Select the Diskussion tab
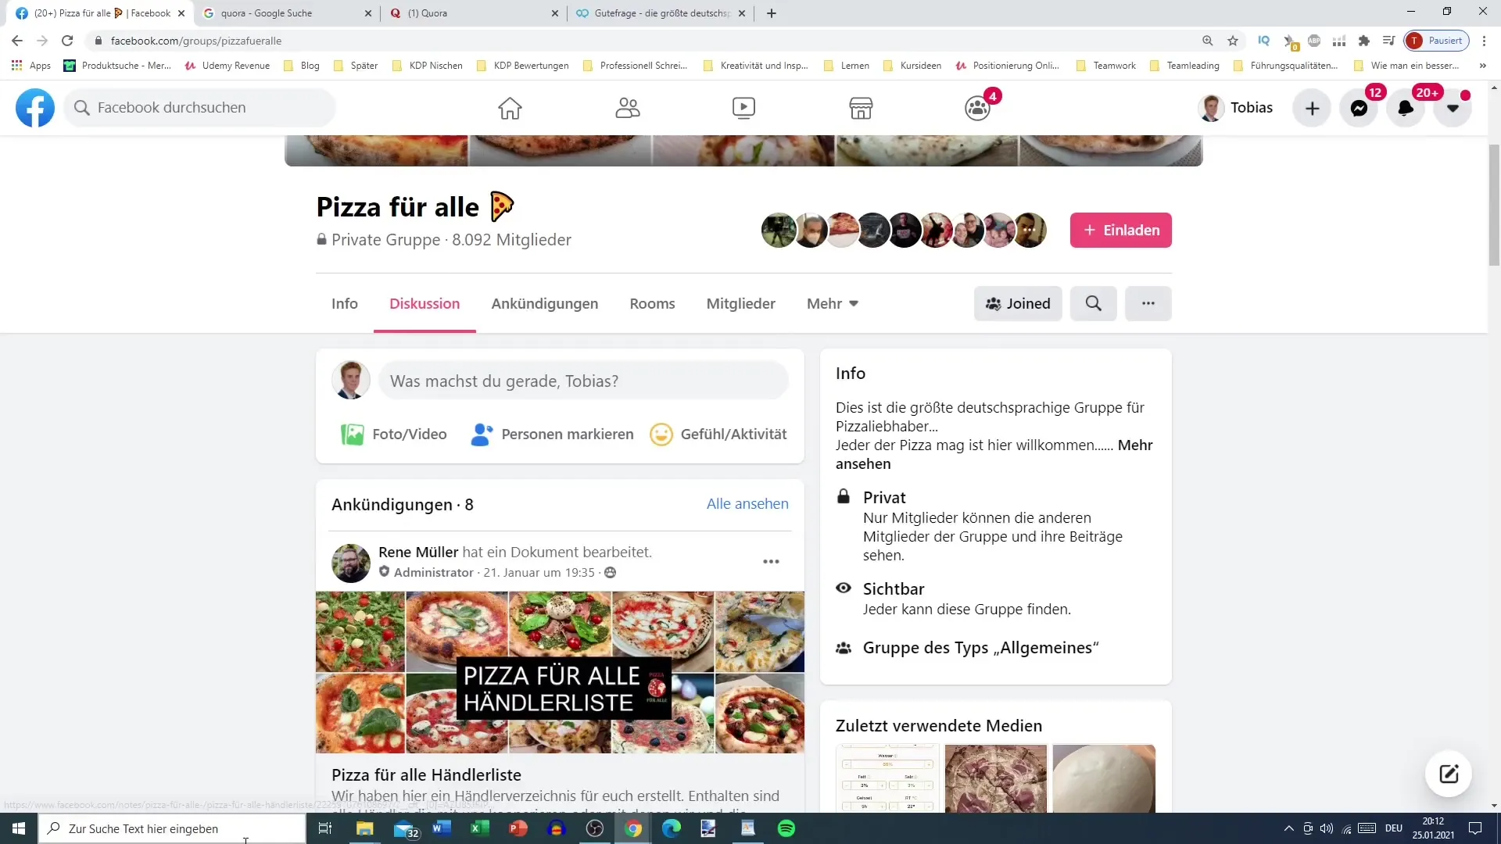The image size is (1501, 844). coord(425,303)
